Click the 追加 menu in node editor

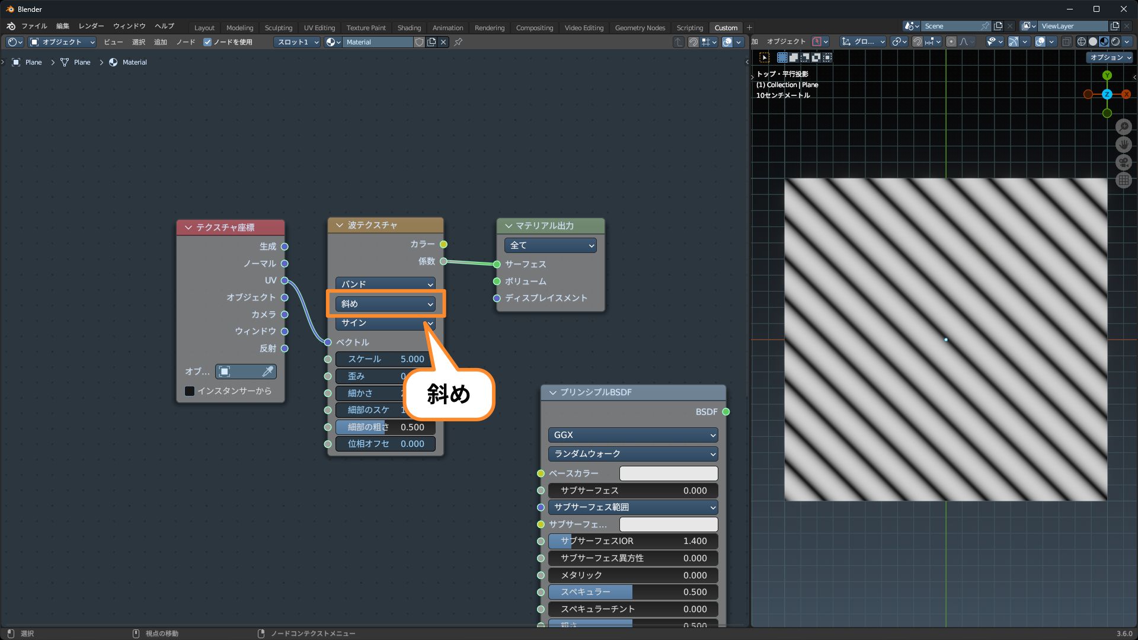pyautogui.click(x=160, y=42)
